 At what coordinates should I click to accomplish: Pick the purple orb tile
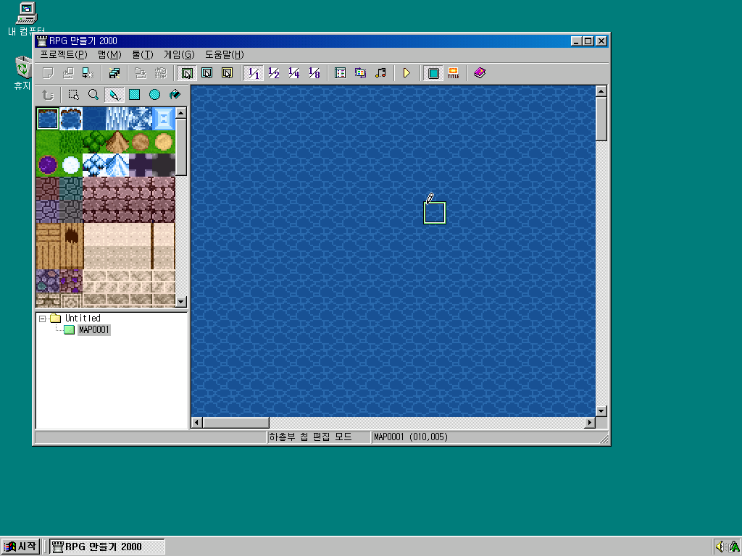coord(48,165)
